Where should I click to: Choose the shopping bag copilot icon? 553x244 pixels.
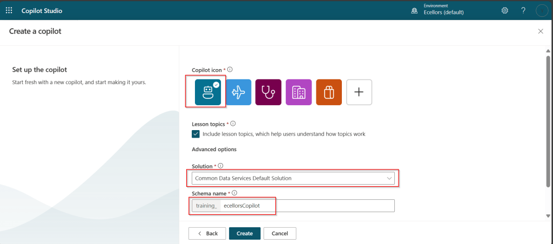point(329,92)
